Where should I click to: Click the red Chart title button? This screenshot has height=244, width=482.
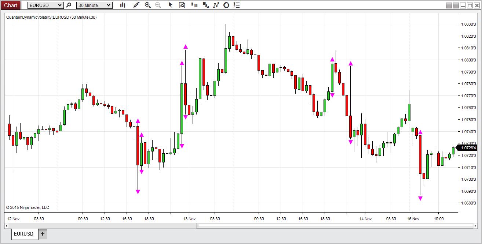pyautogui.click(x=10, y=5)
